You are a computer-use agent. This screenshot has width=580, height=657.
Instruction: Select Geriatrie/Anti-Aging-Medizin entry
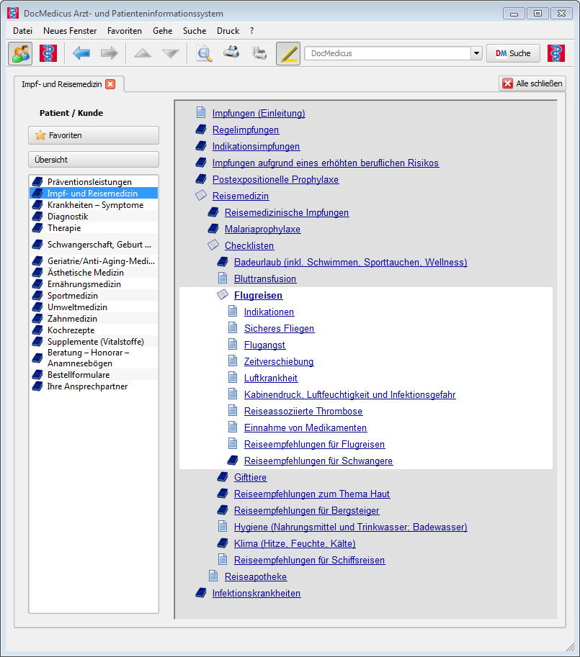[94, 261]
